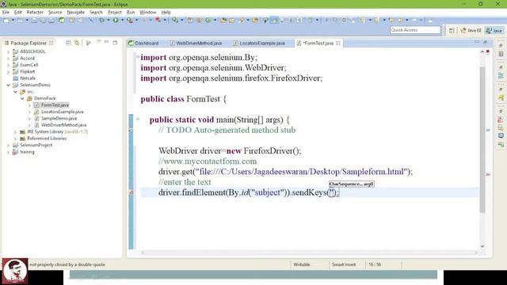Open the Navigate menu

(76, 13)
